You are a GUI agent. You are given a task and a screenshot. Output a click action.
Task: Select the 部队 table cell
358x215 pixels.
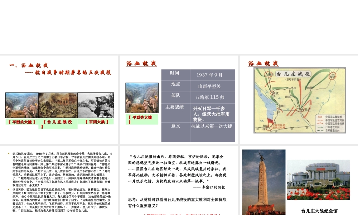click(175, 97)
